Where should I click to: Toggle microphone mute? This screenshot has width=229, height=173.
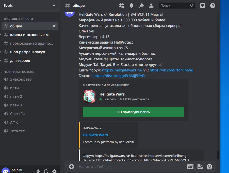[x=38, y=171]
